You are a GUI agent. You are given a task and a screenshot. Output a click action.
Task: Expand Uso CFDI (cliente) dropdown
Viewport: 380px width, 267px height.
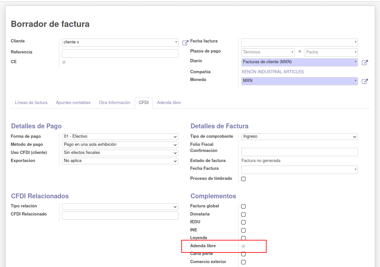[x=120, y=153]
